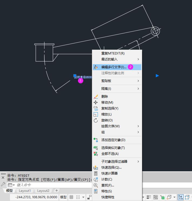
Task: Click the drag handle dots of command window
Action: coord(3,174)
